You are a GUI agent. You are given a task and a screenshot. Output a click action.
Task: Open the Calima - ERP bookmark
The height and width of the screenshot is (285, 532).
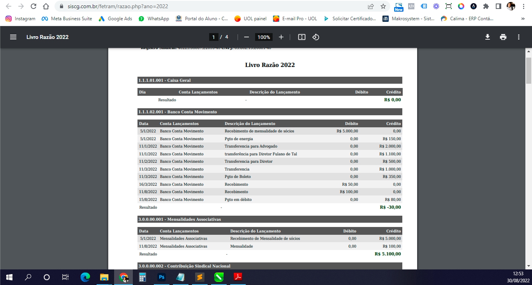[467, 18]
